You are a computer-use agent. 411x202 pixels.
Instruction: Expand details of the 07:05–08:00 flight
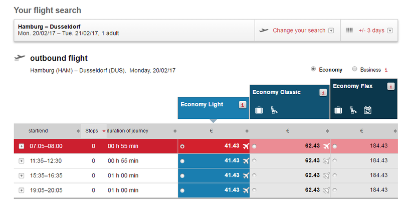pyautogui.click(x=21, y=146)
